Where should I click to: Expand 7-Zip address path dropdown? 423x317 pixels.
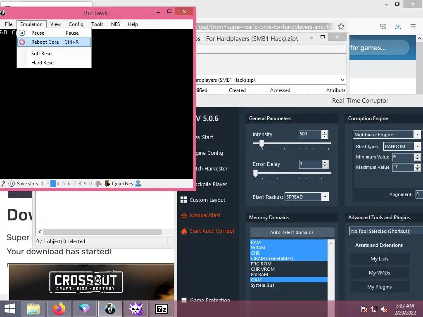342,80
